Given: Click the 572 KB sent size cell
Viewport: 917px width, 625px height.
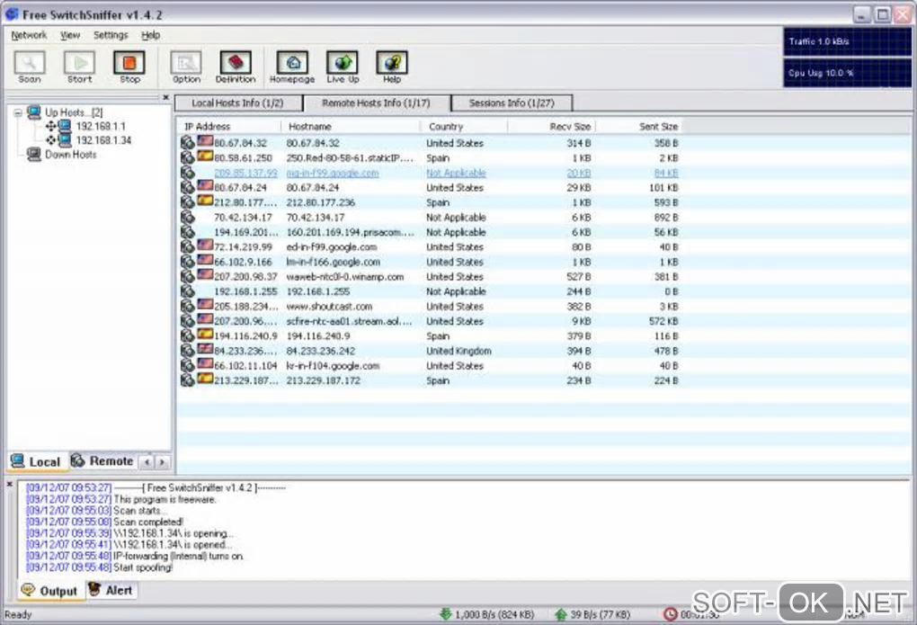Looking at the screenshot, I should point(663,321).
